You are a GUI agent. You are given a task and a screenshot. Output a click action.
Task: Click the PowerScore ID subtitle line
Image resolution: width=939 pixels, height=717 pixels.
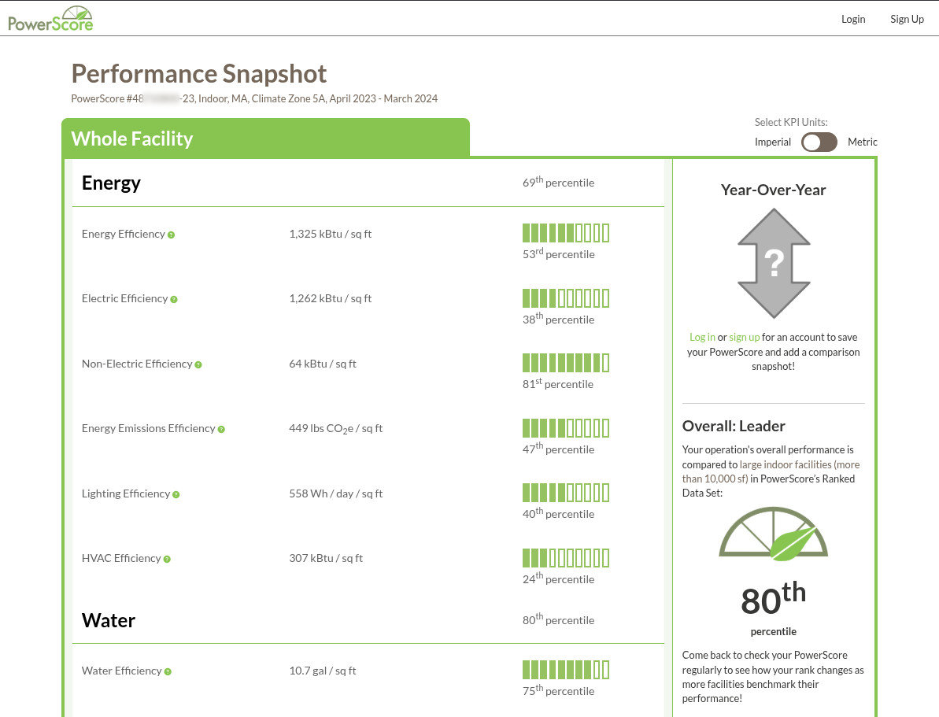tap(254, 98)
